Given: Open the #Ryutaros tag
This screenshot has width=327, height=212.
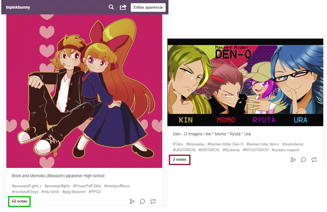Looking at the screenshot, I should pyautogui.click(x=231, y=150).
